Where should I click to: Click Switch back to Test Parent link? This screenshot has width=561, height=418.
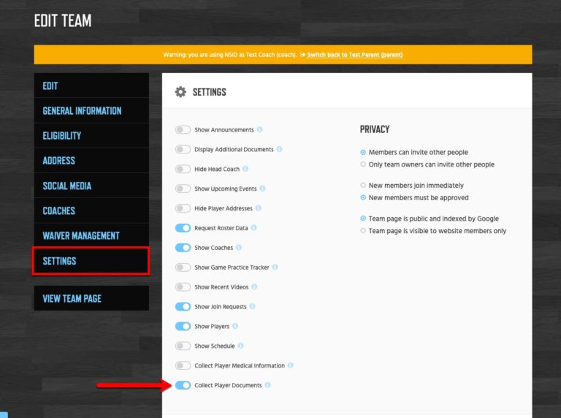355,55
